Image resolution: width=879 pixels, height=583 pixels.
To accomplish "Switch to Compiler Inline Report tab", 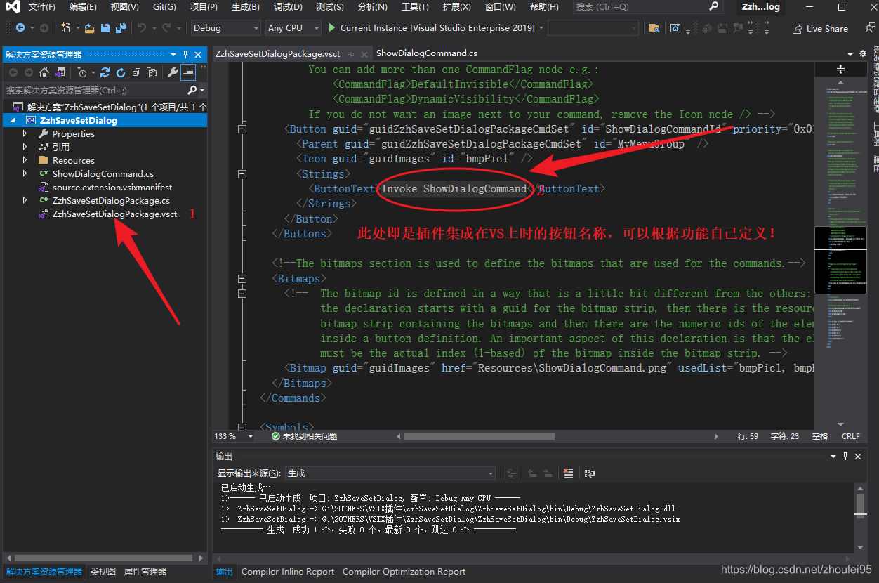I will click(288, 572).
